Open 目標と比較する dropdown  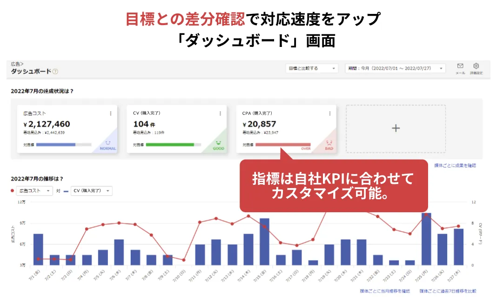pos(312,68)
